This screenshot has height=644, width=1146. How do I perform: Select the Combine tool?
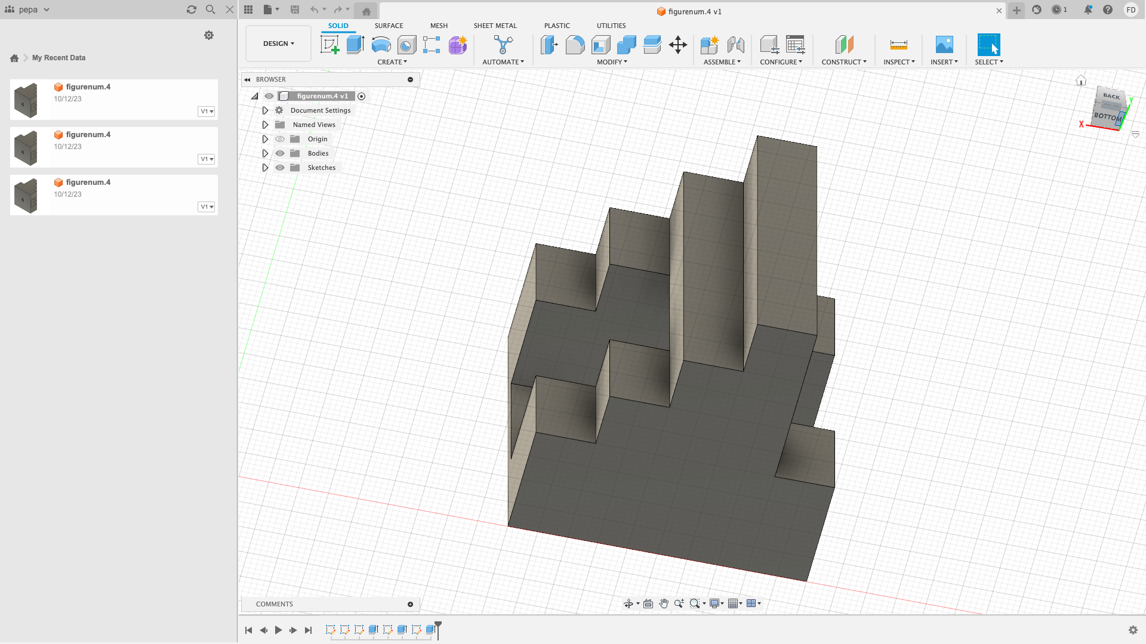tap(627, 45)
